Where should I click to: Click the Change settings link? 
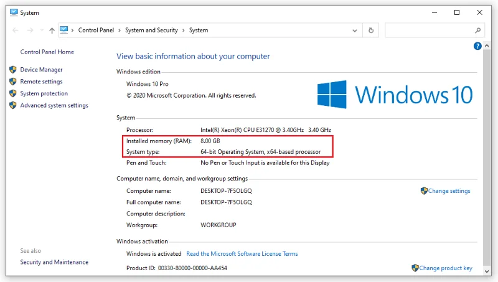point(449,191)
